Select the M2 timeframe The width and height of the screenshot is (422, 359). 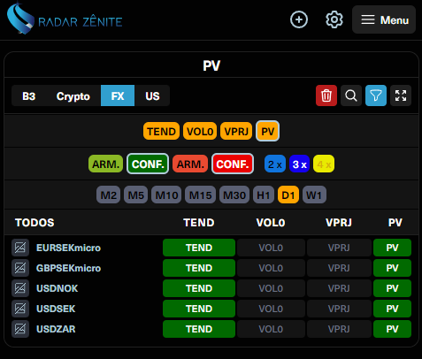pos(108,195)
